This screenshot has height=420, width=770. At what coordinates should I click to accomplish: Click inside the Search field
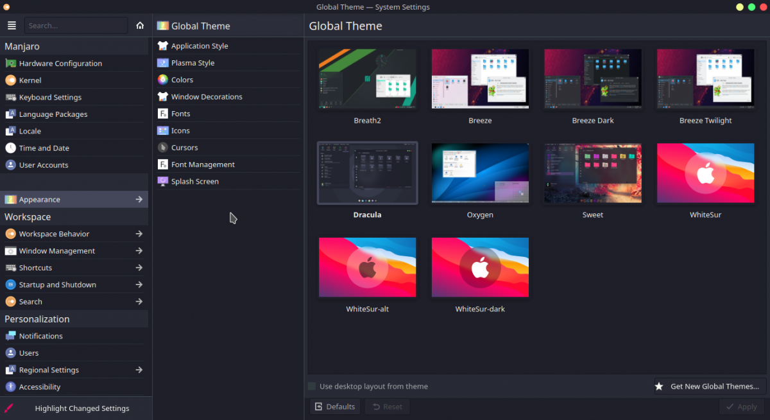coord(76,25)
